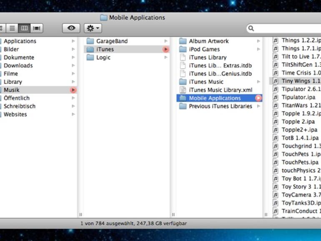Select the Filme folder
321x241 pixels.
pyautogui.click(x=38, y=74)
